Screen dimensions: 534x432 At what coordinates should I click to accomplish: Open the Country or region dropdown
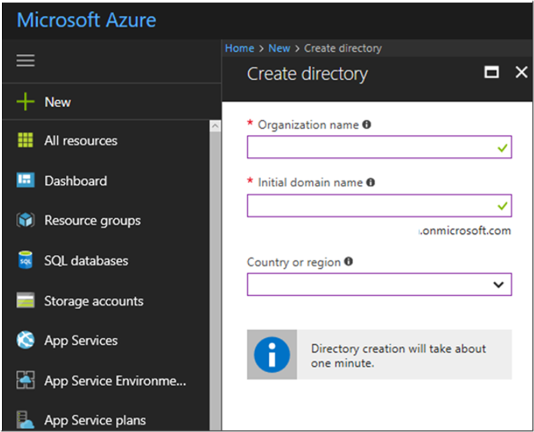(x=380, y=284)
